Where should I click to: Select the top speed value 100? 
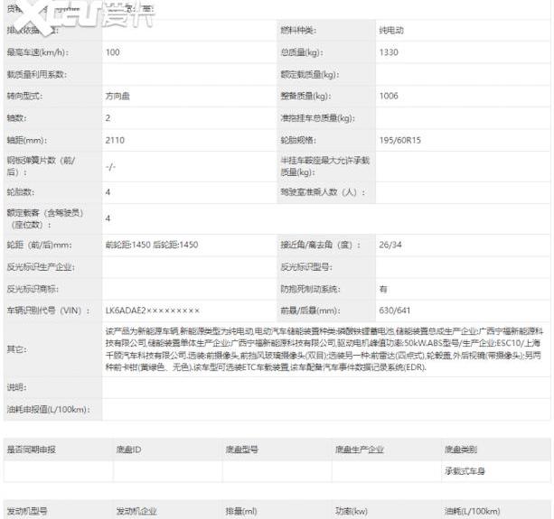pyautogui.click(x=113, y=52)
